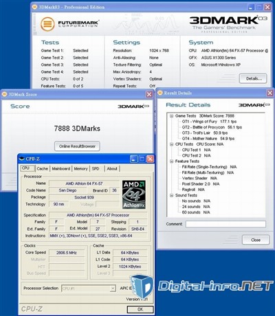Click the Revision value SH8-E4

click(137, 229)
